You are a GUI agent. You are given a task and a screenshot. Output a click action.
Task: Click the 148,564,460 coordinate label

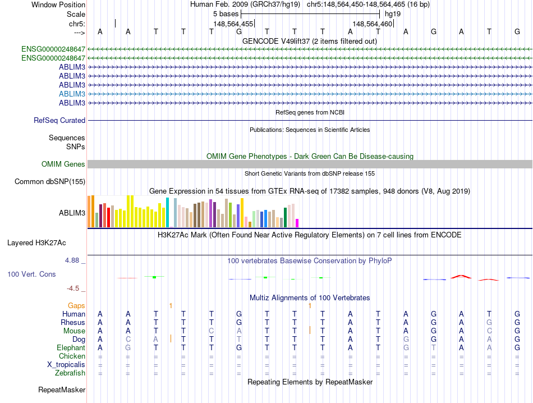click(x=372, y=24)
